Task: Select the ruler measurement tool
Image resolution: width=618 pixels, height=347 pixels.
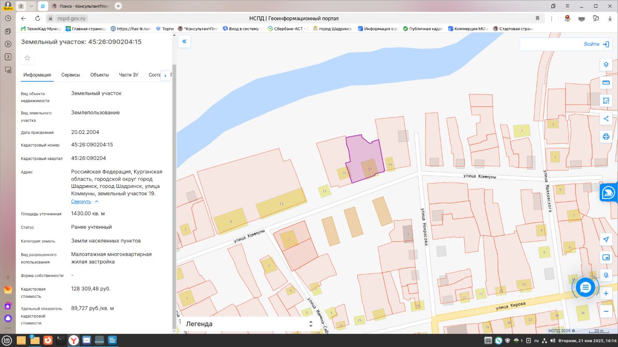Action: tap(606, 83)
